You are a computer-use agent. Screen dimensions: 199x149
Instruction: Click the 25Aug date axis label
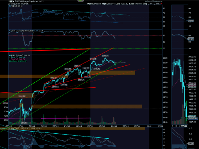click(90, 126)
